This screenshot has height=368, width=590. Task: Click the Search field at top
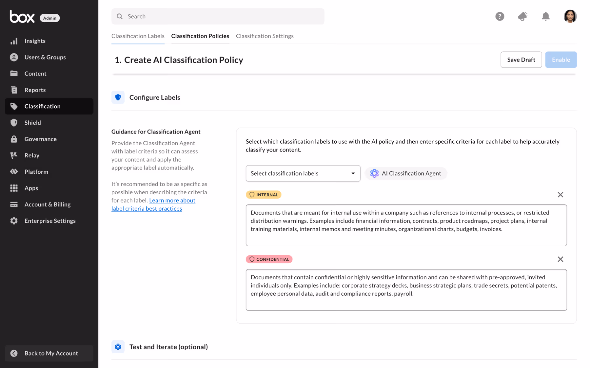218,16
